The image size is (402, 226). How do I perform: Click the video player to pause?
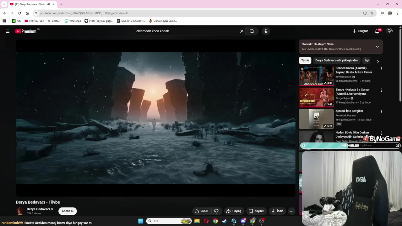pos(156,118)
